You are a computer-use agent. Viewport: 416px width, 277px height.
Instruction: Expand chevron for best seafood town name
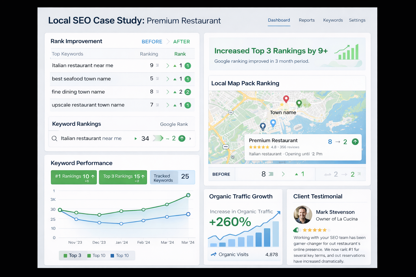[x=168, y=79]
